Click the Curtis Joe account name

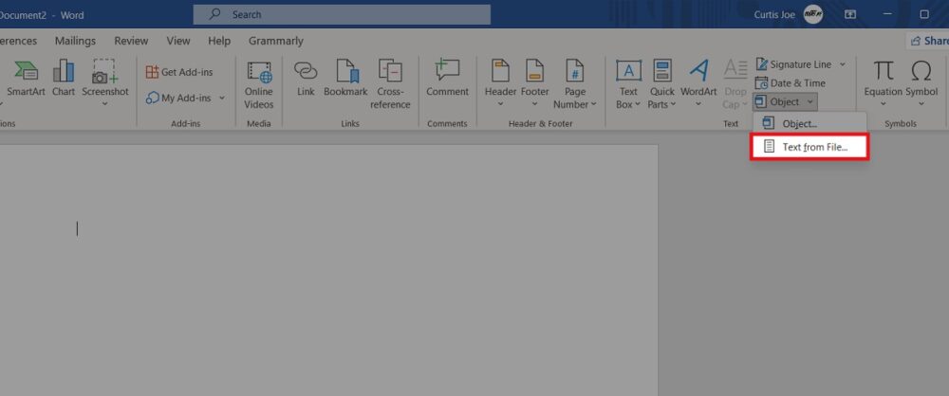point(774,14)
